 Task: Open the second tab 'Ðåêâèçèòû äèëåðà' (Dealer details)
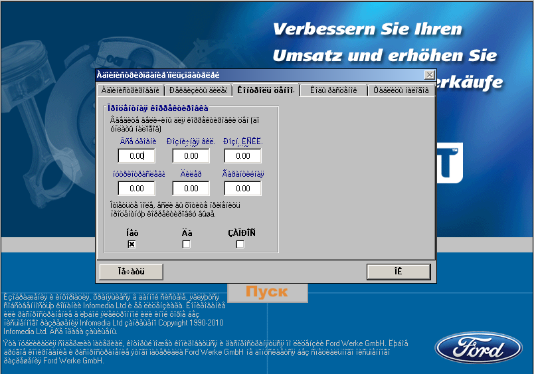(198, 90)
